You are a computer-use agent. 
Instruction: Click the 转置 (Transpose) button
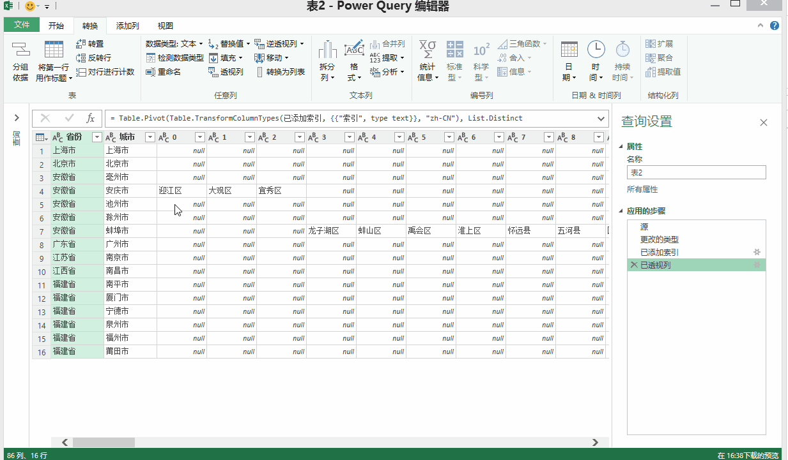pos(89,44)
